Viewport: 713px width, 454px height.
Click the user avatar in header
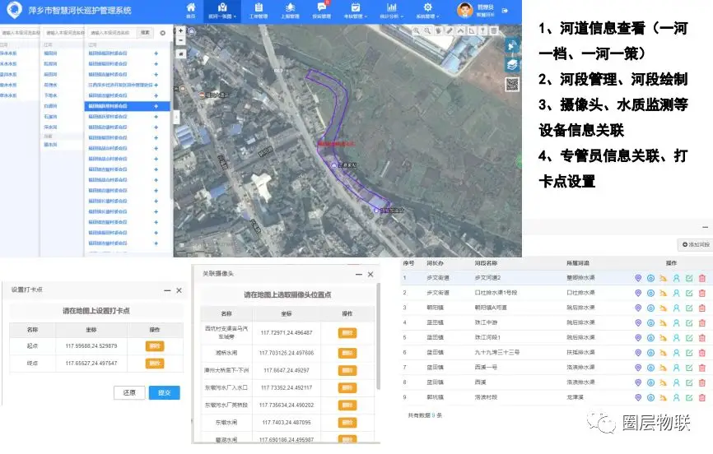464,10
